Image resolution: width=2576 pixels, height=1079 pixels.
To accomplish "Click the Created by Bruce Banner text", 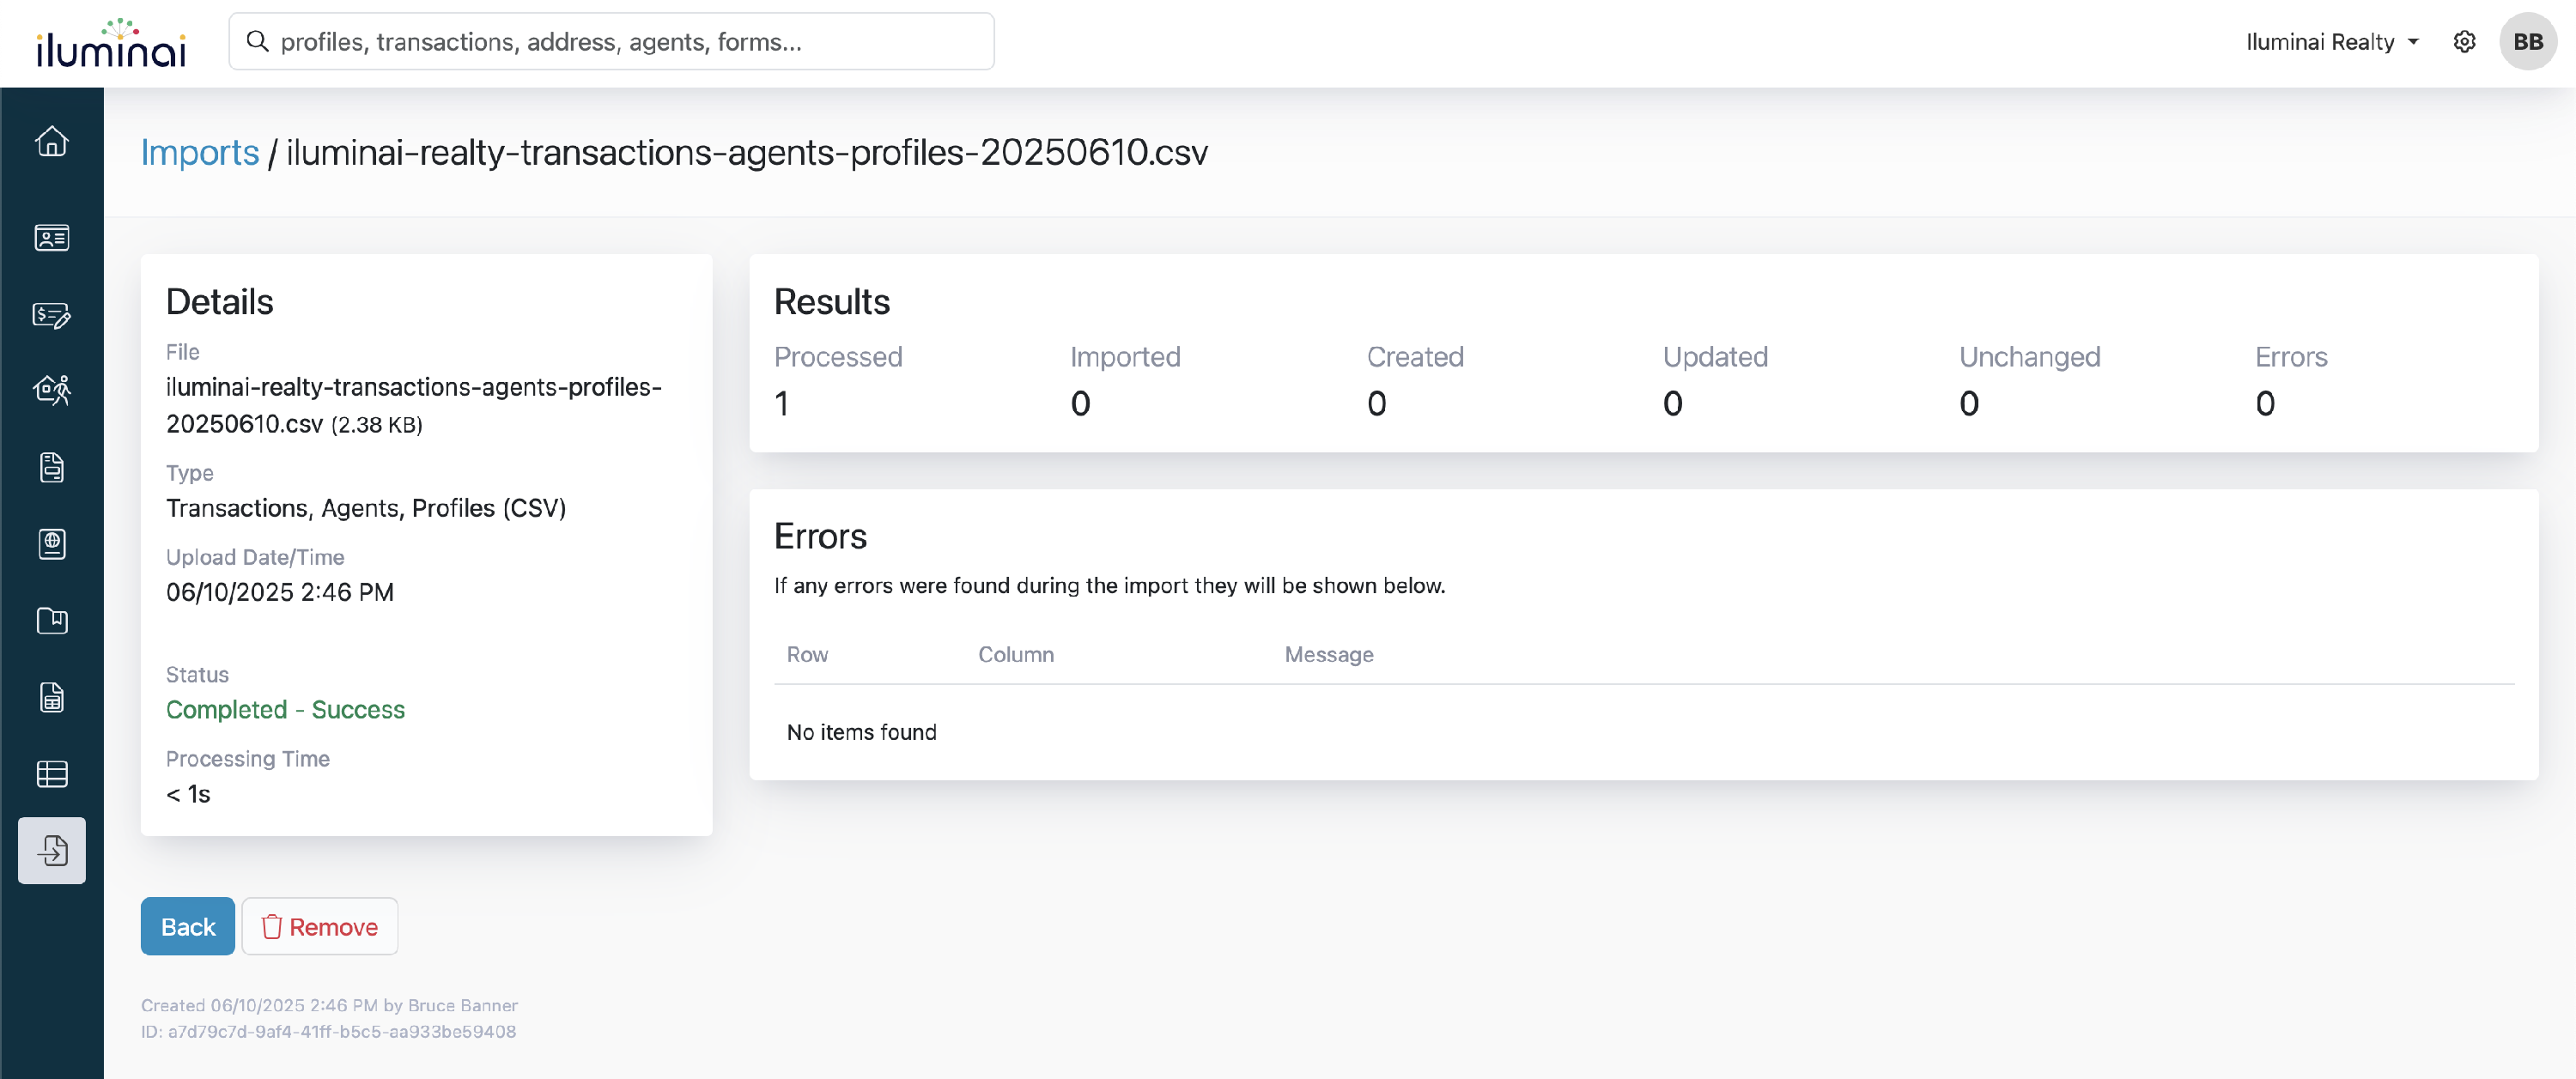I will [329, 1006].
